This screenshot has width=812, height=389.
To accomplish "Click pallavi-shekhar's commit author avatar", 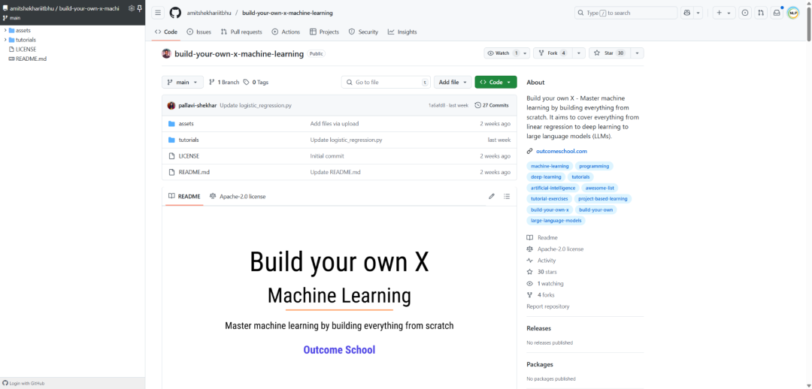I will pos(171,105).
